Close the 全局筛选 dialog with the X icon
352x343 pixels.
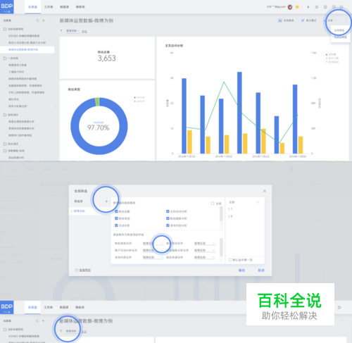(x=265, y=191)
